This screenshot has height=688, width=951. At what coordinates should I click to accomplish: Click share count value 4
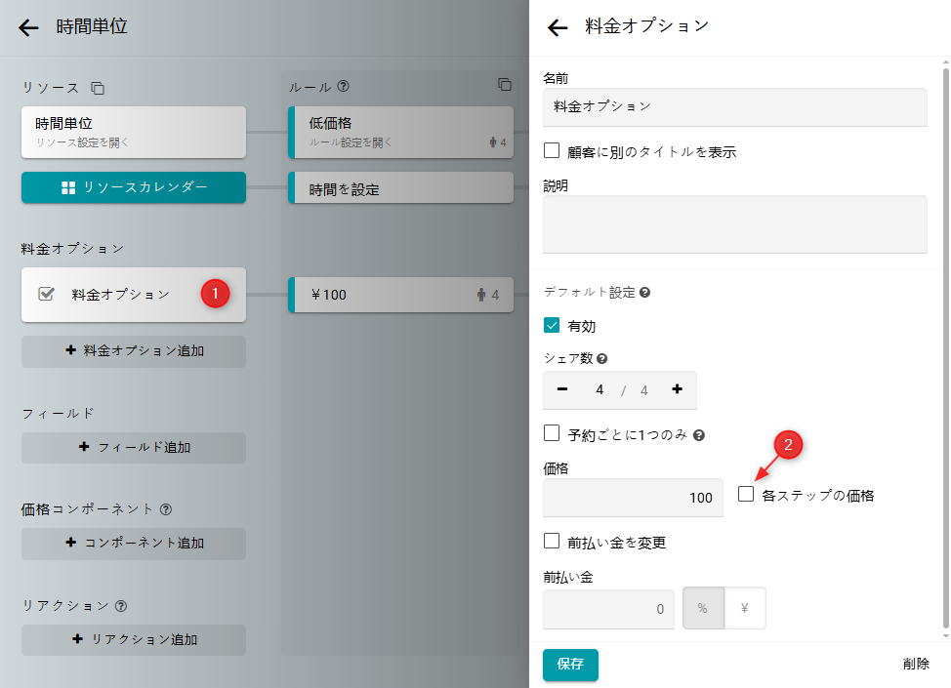[x=600, y=389]
